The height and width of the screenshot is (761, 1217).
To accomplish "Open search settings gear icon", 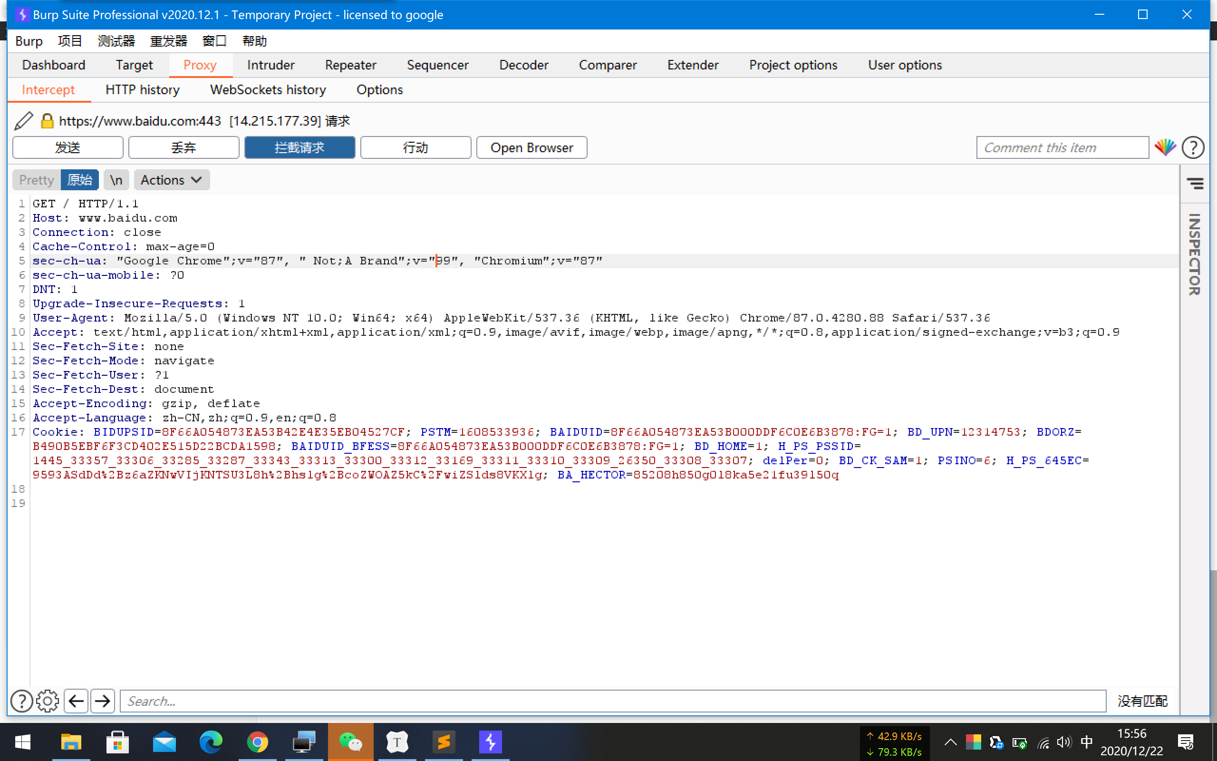I will [47, 701].
